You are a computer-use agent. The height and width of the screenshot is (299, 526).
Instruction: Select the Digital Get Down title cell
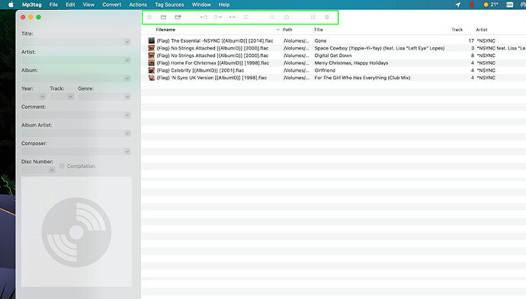333,56
